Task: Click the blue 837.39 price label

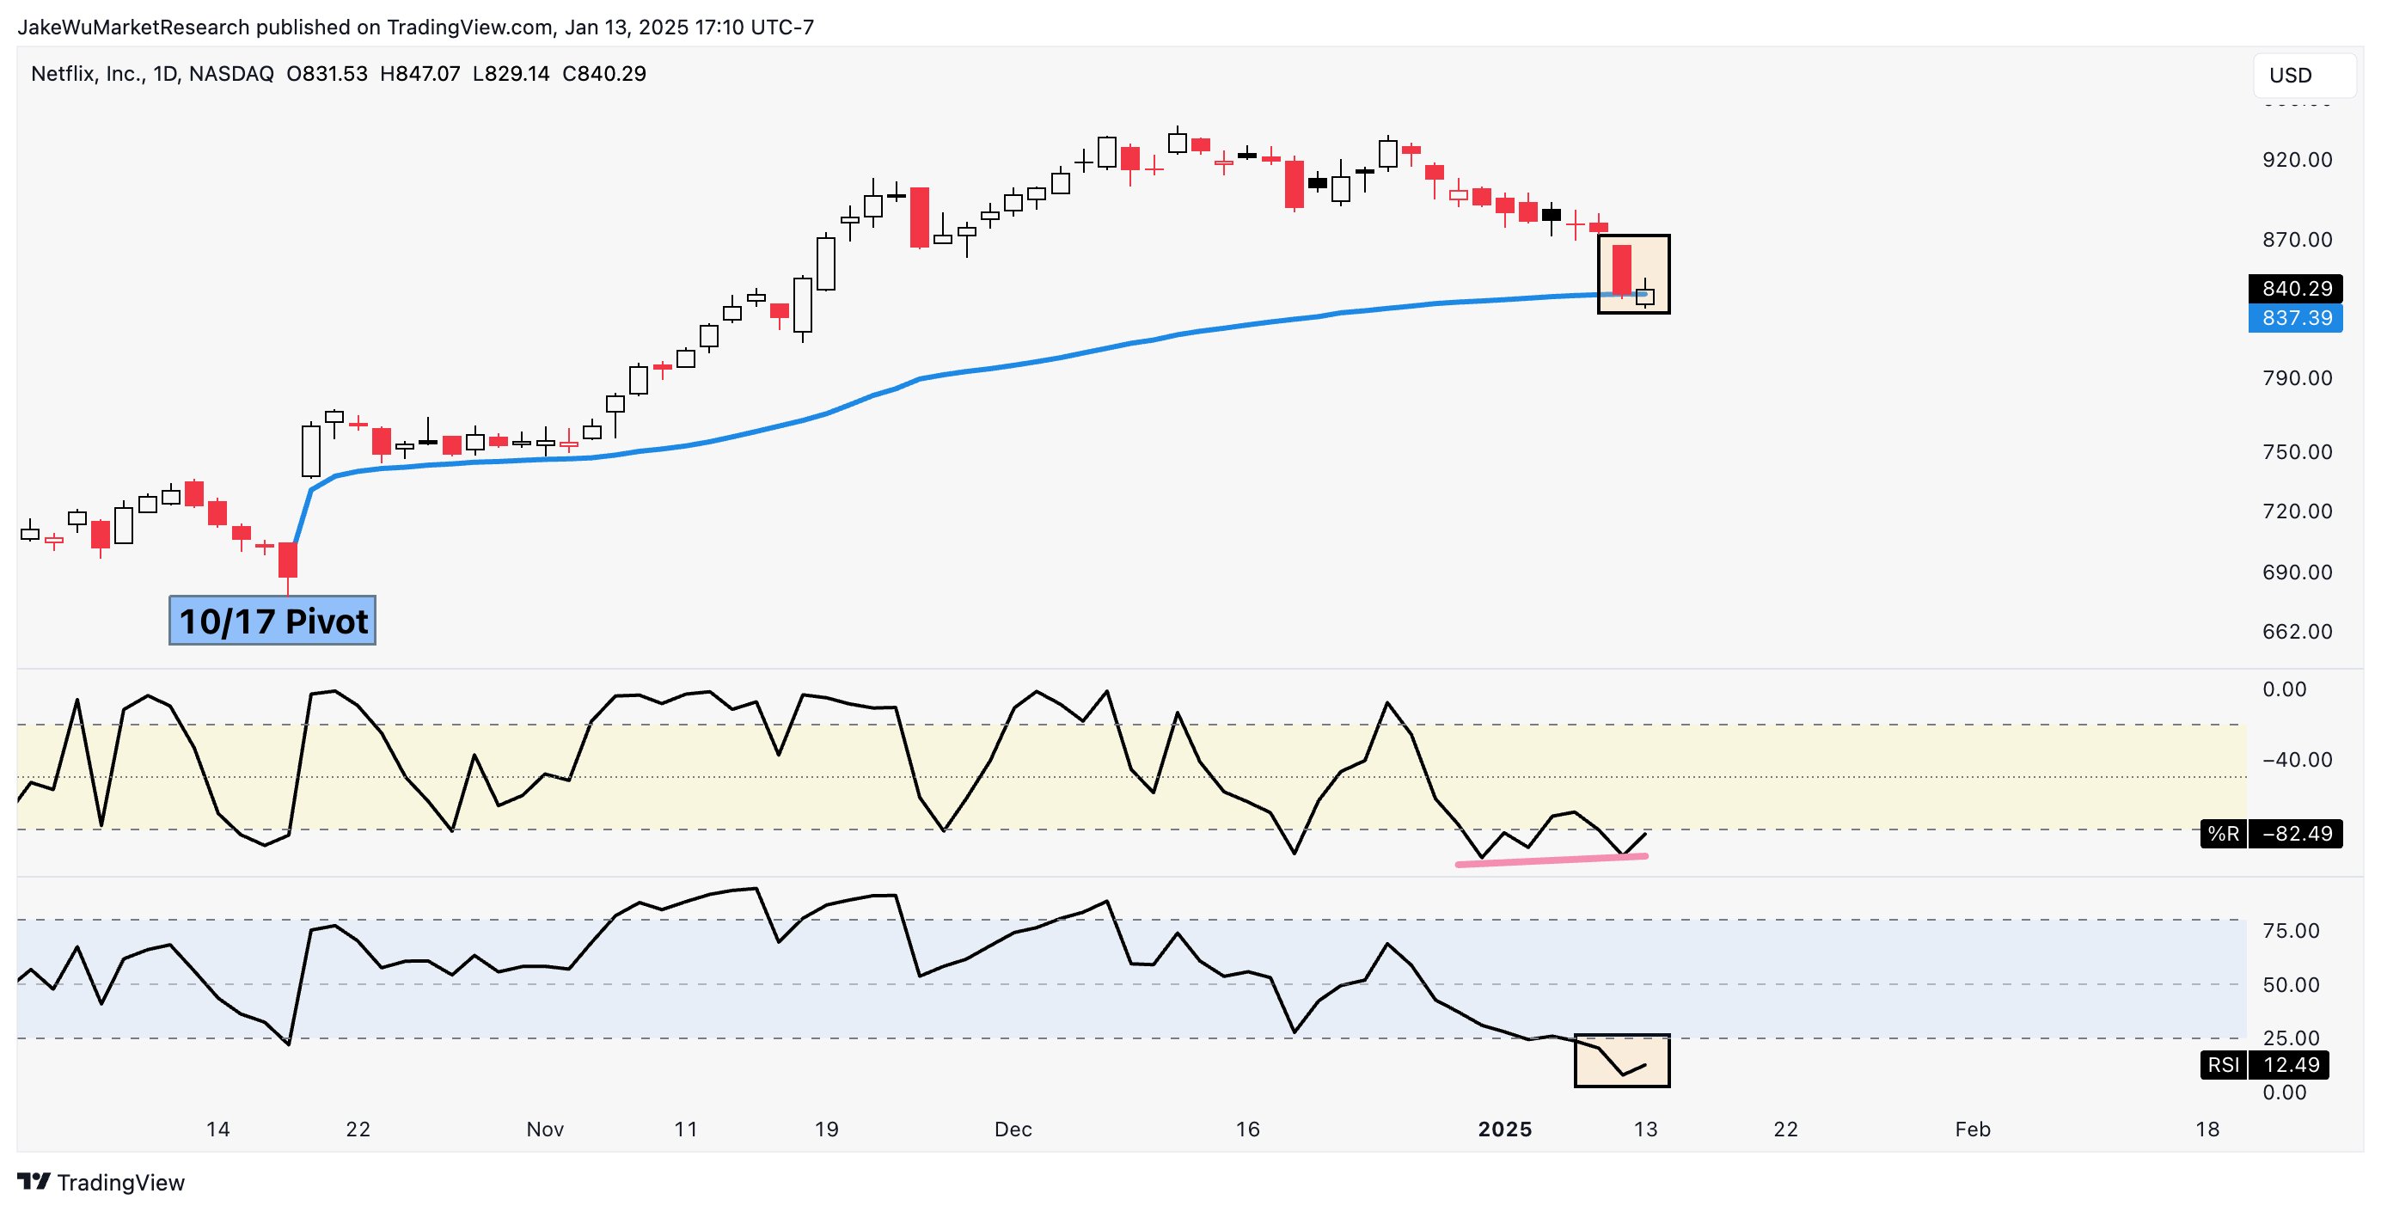Action: 2296,318
